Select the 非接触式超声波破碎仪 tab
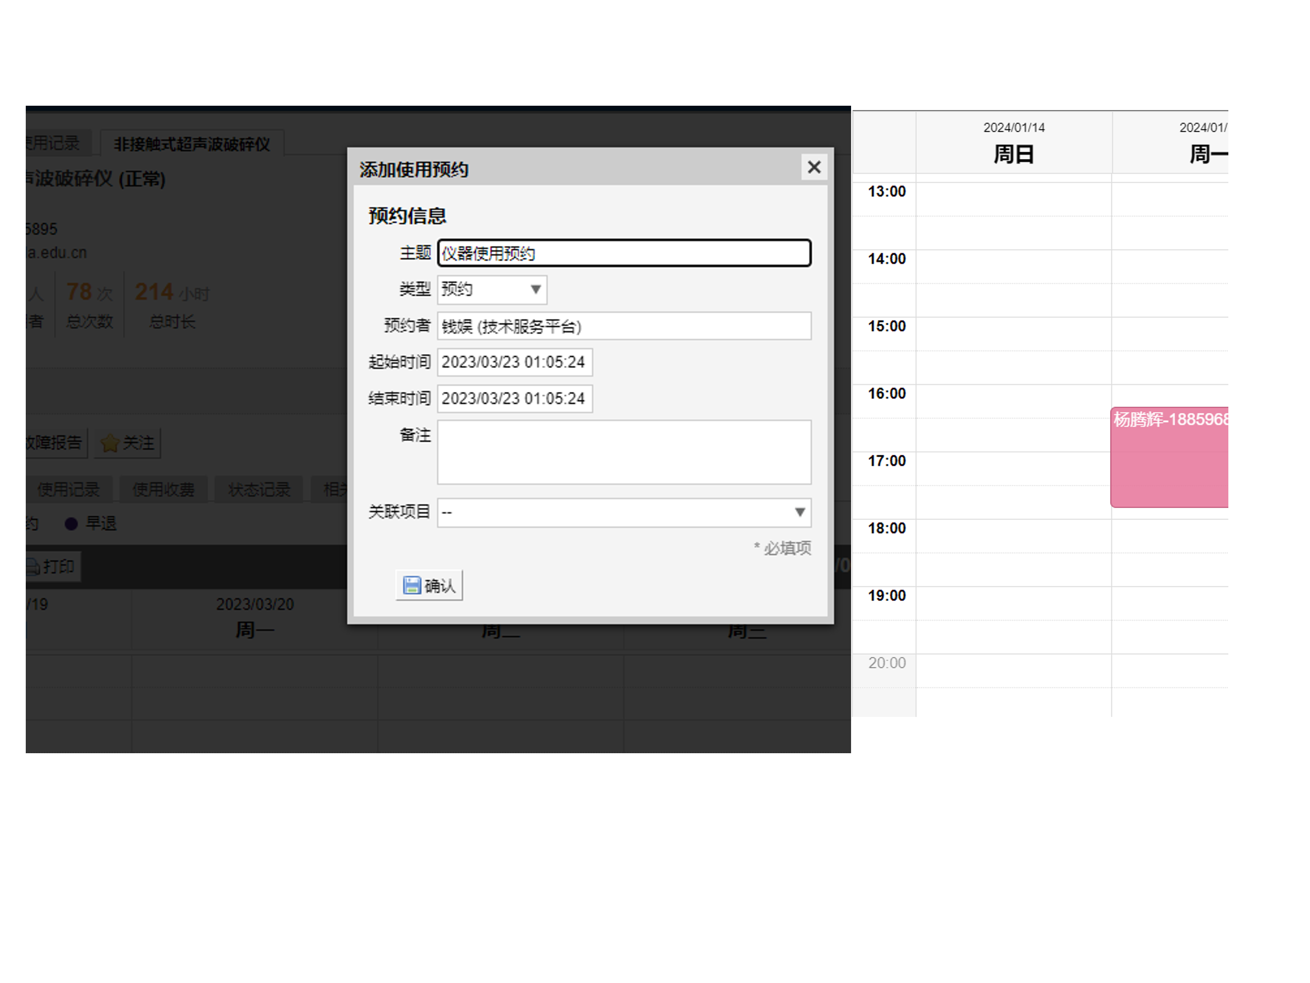 click(x=192, y=143)
